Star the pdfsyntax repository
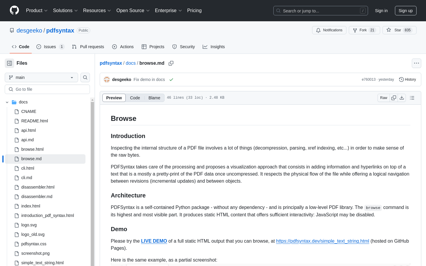 [x=399, y=30]
